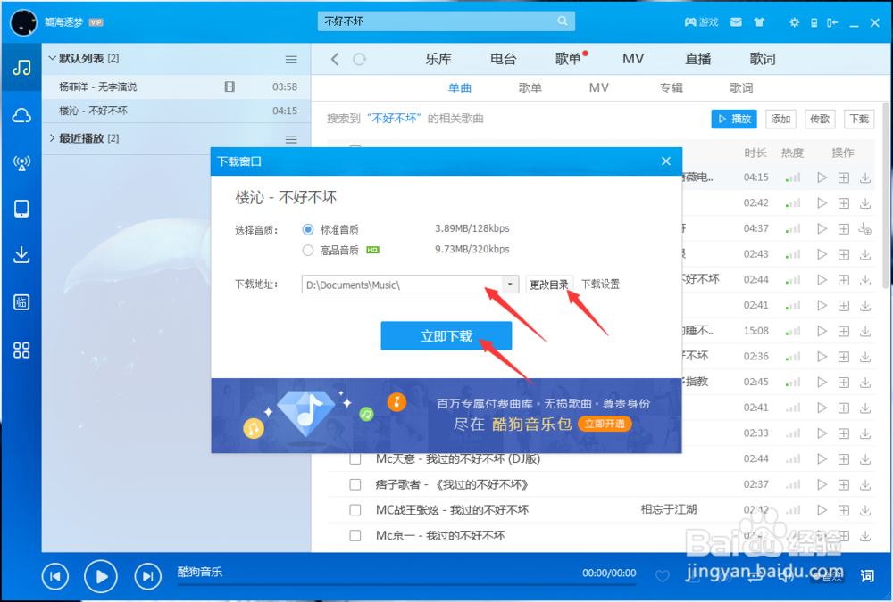Click MV icon on 杨菲洋 track

(230, 87)
